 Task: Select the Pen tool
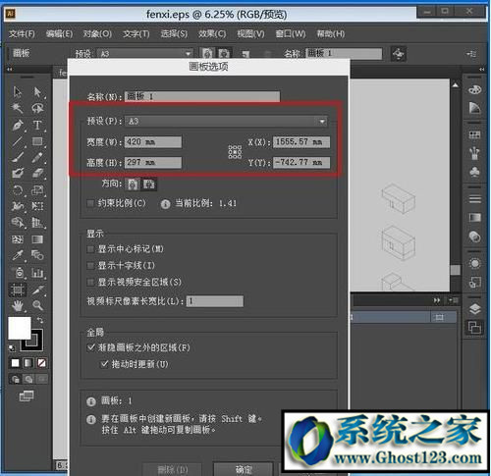coord(18,125)
